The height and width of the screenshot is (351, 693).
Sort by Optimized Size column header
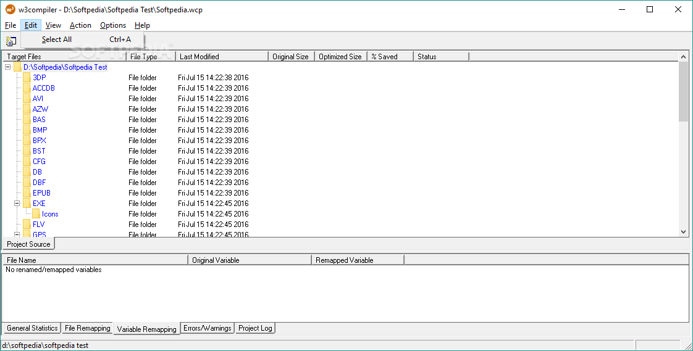[341, 57]
